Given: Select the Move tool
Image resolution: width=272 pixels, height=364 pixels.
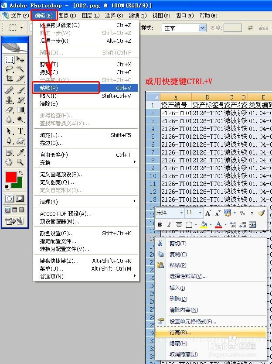Looking at the screenshot, I should (x=20, y=60).
